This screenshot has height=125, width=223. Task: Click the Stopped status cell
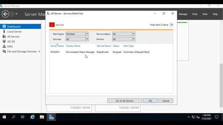coord(117,52)
